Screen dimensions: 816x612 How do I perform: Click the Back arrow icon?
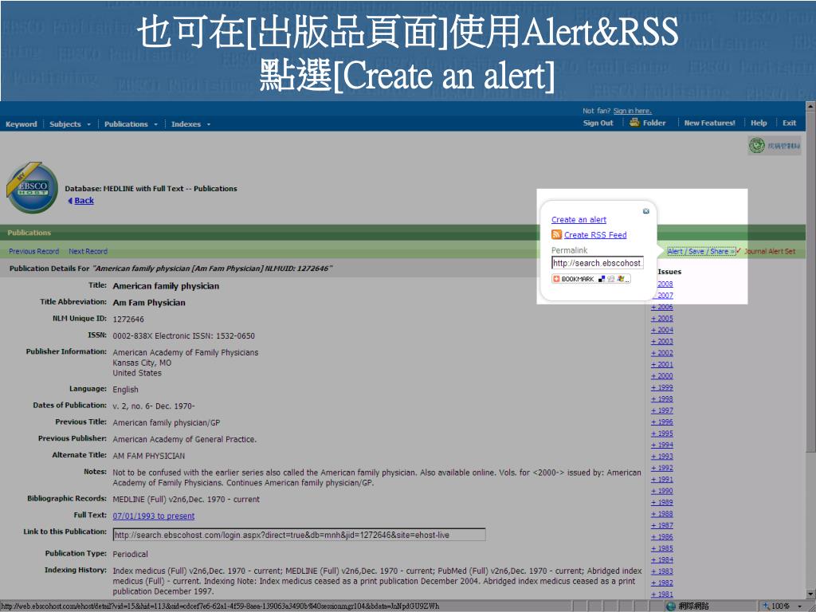point(70,201)
